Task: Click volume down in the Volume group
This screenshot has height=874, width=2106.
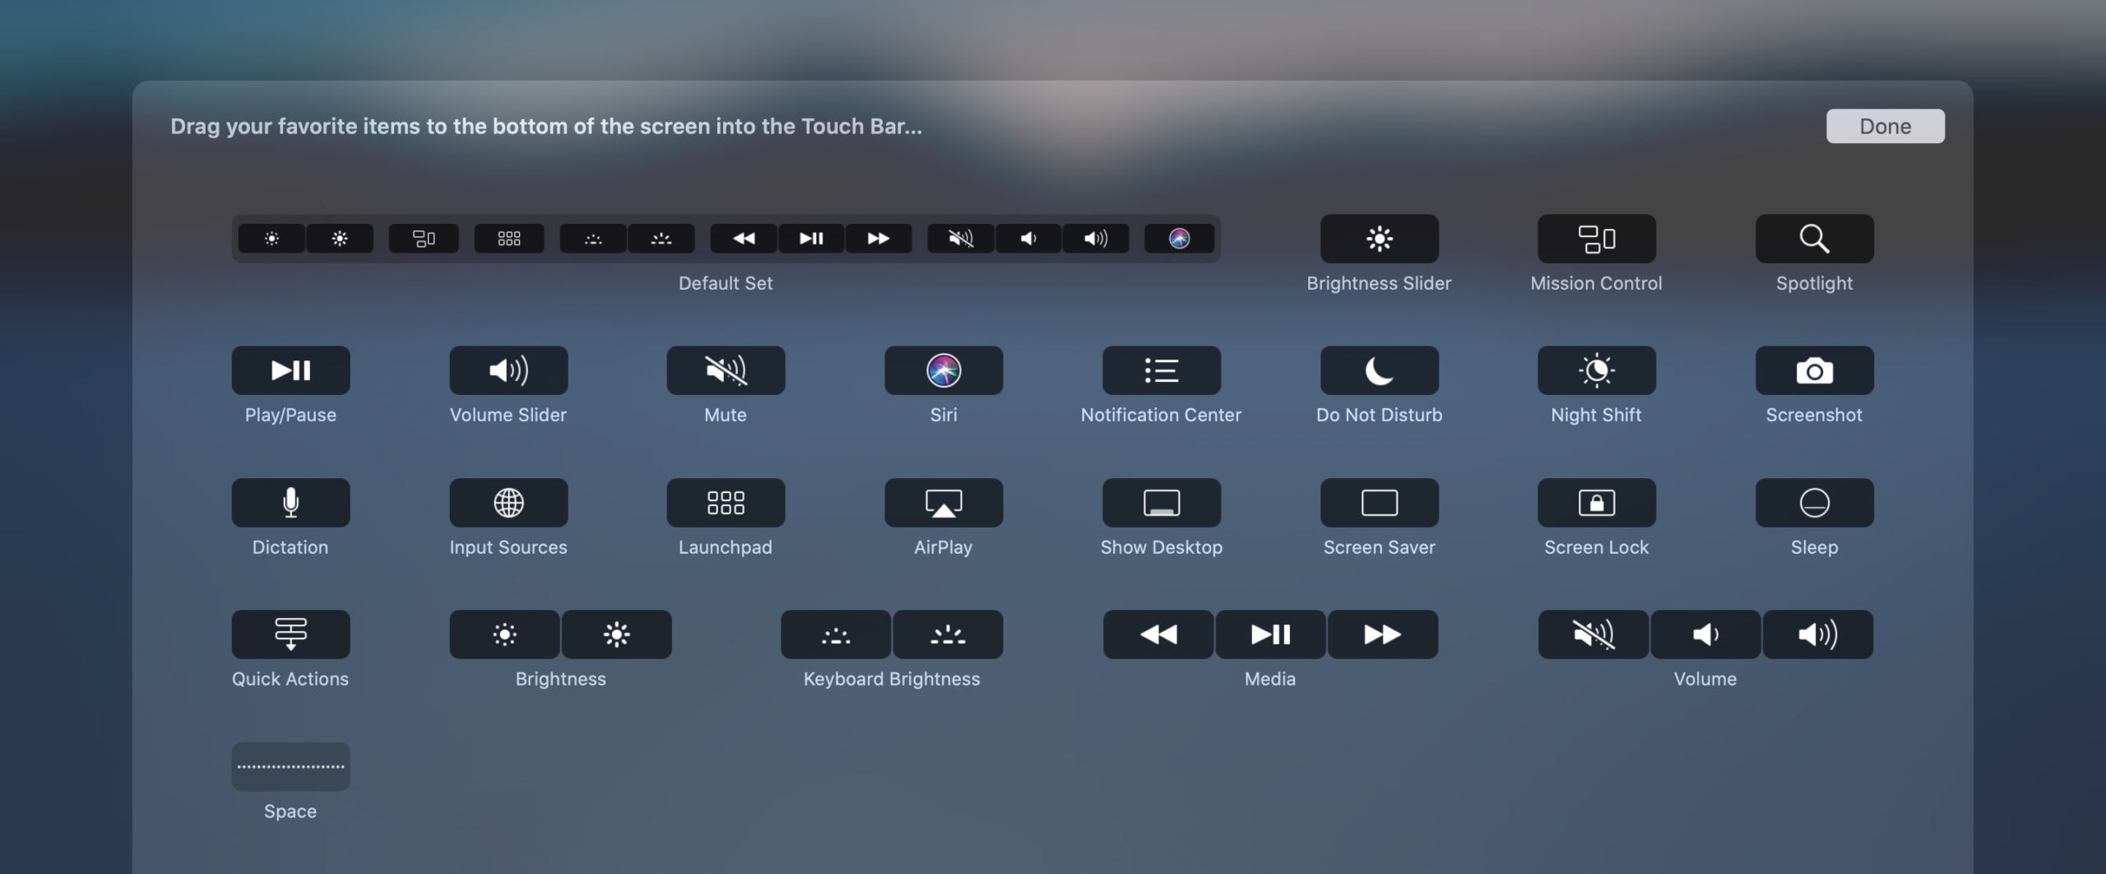Action: pos(1705,635)
